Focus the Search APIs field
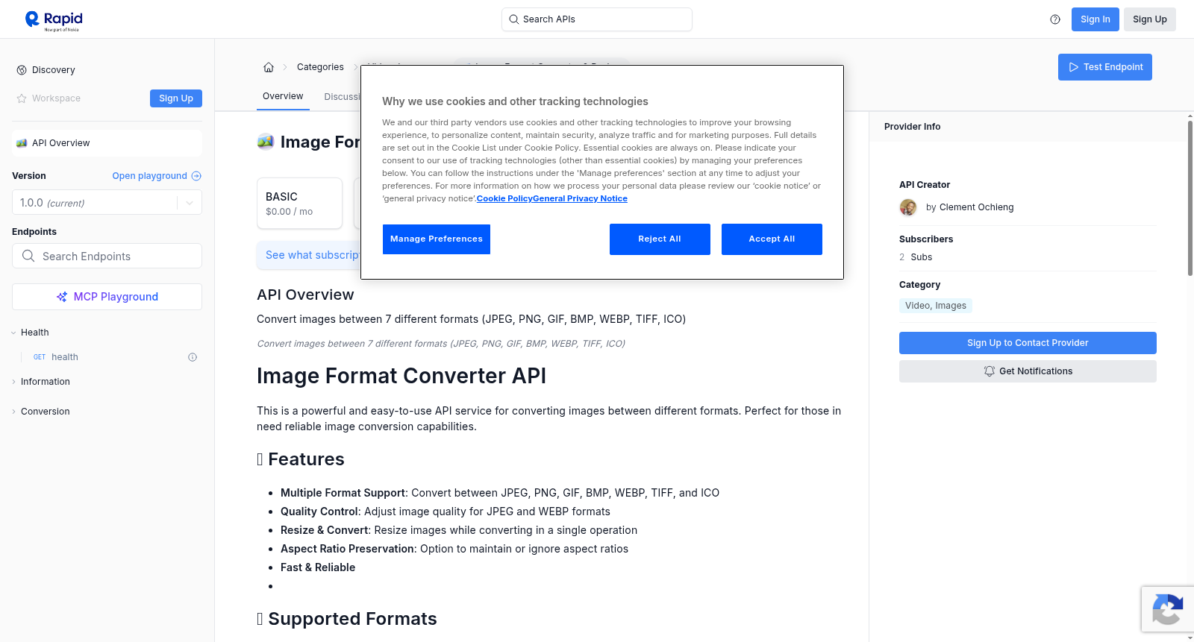 click(597, 19)
